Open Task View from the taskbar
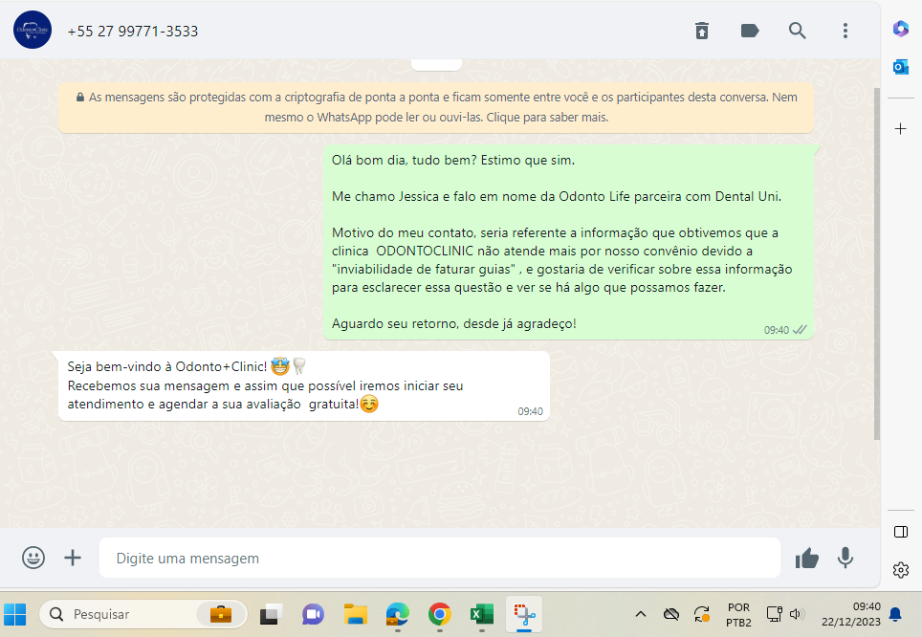 [271, 615]
